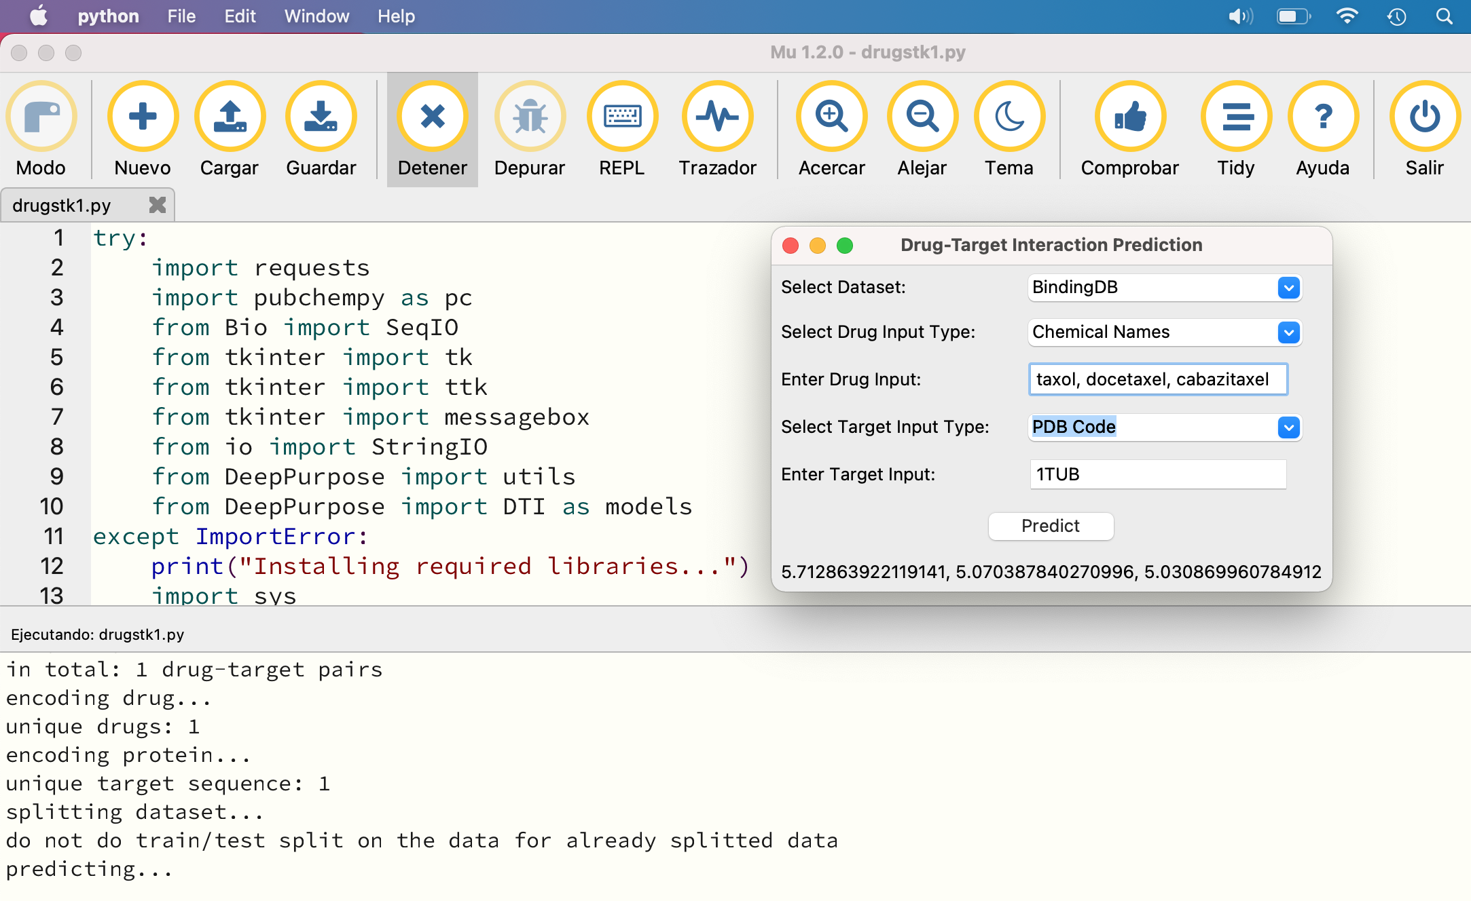Toggle the theme with Tema icon

(1009, 117)
